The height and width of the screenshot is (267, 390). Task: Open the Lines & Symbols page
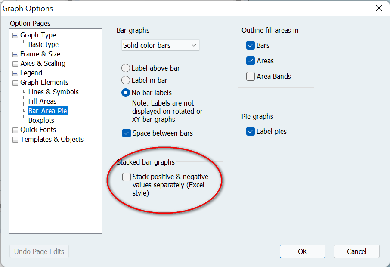pyautogui.click(x=53, y=92)
